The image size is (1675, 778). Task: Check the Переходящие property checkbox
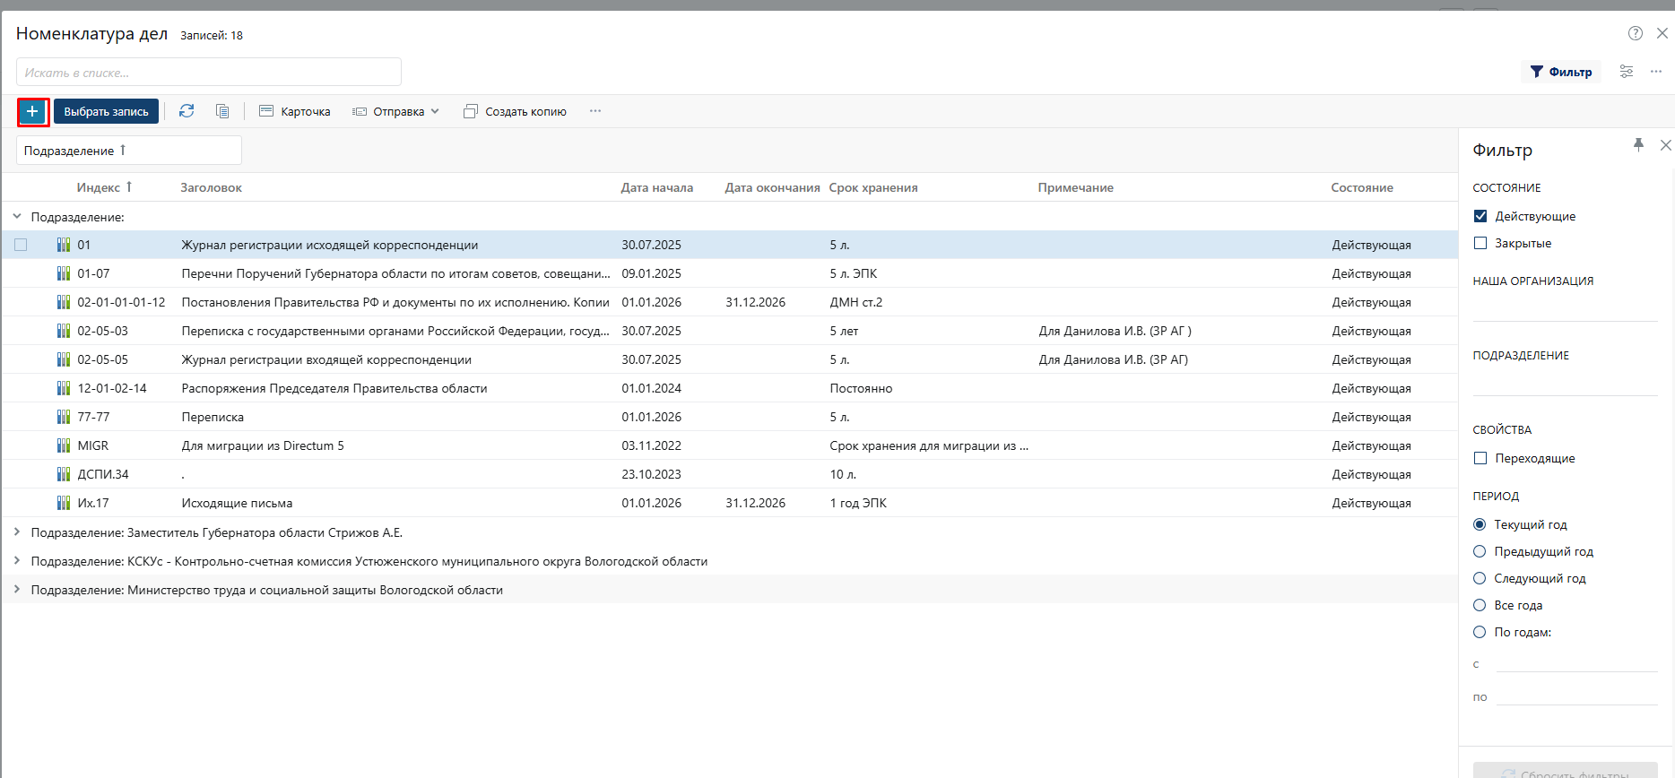(x=1480, y=458)
